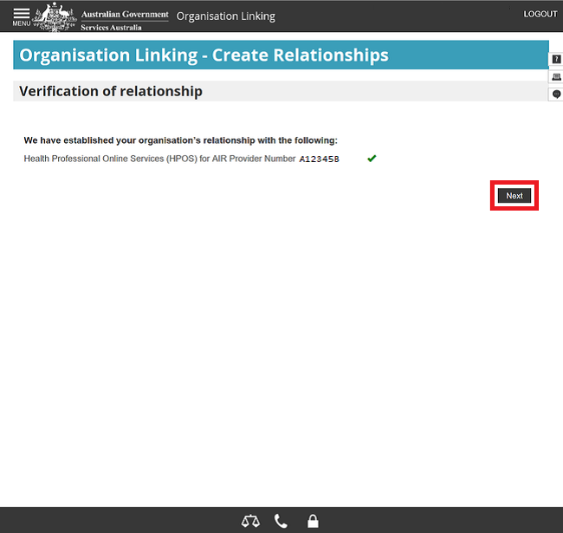Click the provider number A12345B
This screenshot has width=563, height=533.
point(320,159)
